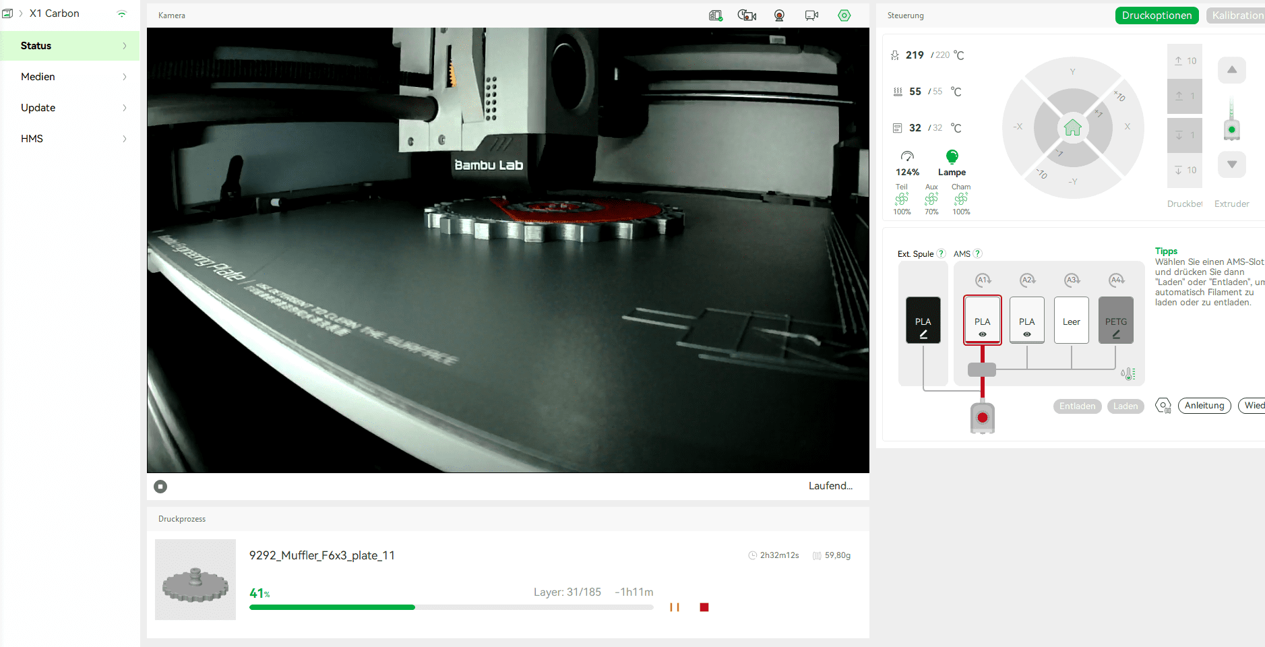
Task: Open the Status section
Action: pyautogui.click(x=70, y=46)
